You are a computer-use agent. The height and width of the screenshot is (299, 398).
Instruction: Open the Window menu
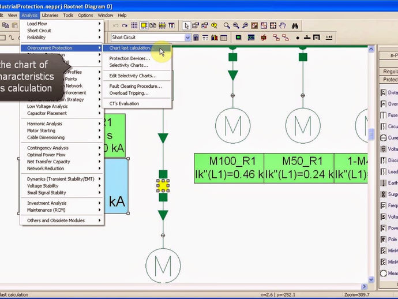click(x=106, y=15)
